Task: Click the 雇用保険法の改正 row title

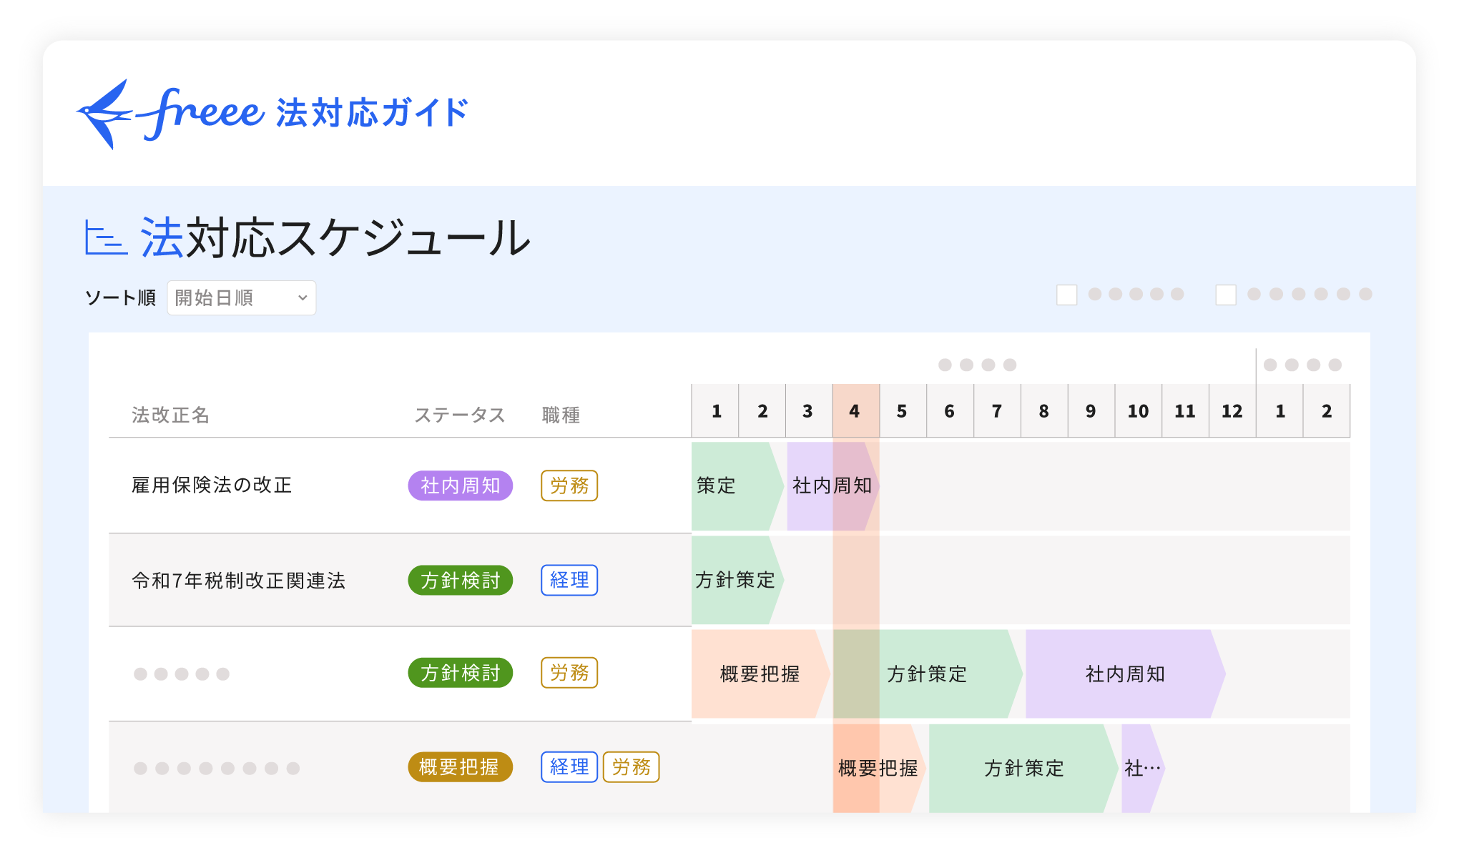Action: tap(212, 485)
